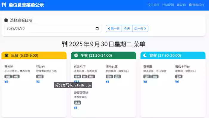
Task: Click the utensils icon before the 2025年9月30日 title
Action: [65, 44]
